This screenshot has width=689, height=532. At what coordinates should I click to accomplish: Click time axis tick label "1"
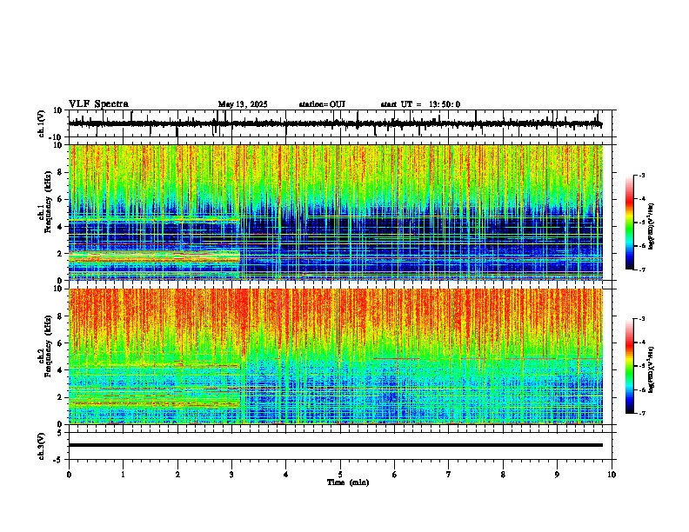(123, 475)
